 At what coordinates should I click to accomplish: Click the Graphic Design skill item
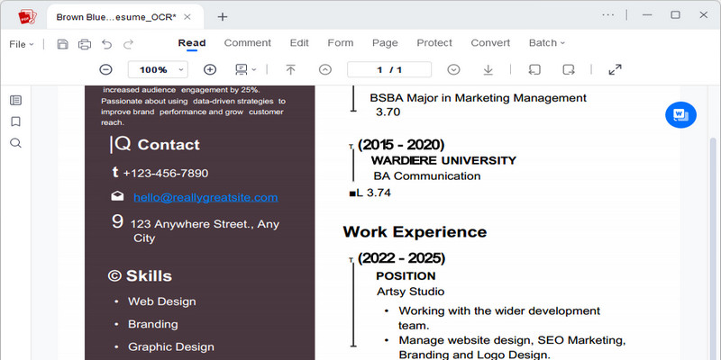coord(171,347)
